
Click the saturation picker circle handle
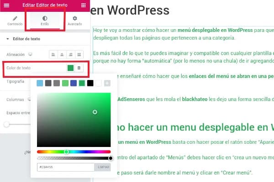[x=95, y=112]
